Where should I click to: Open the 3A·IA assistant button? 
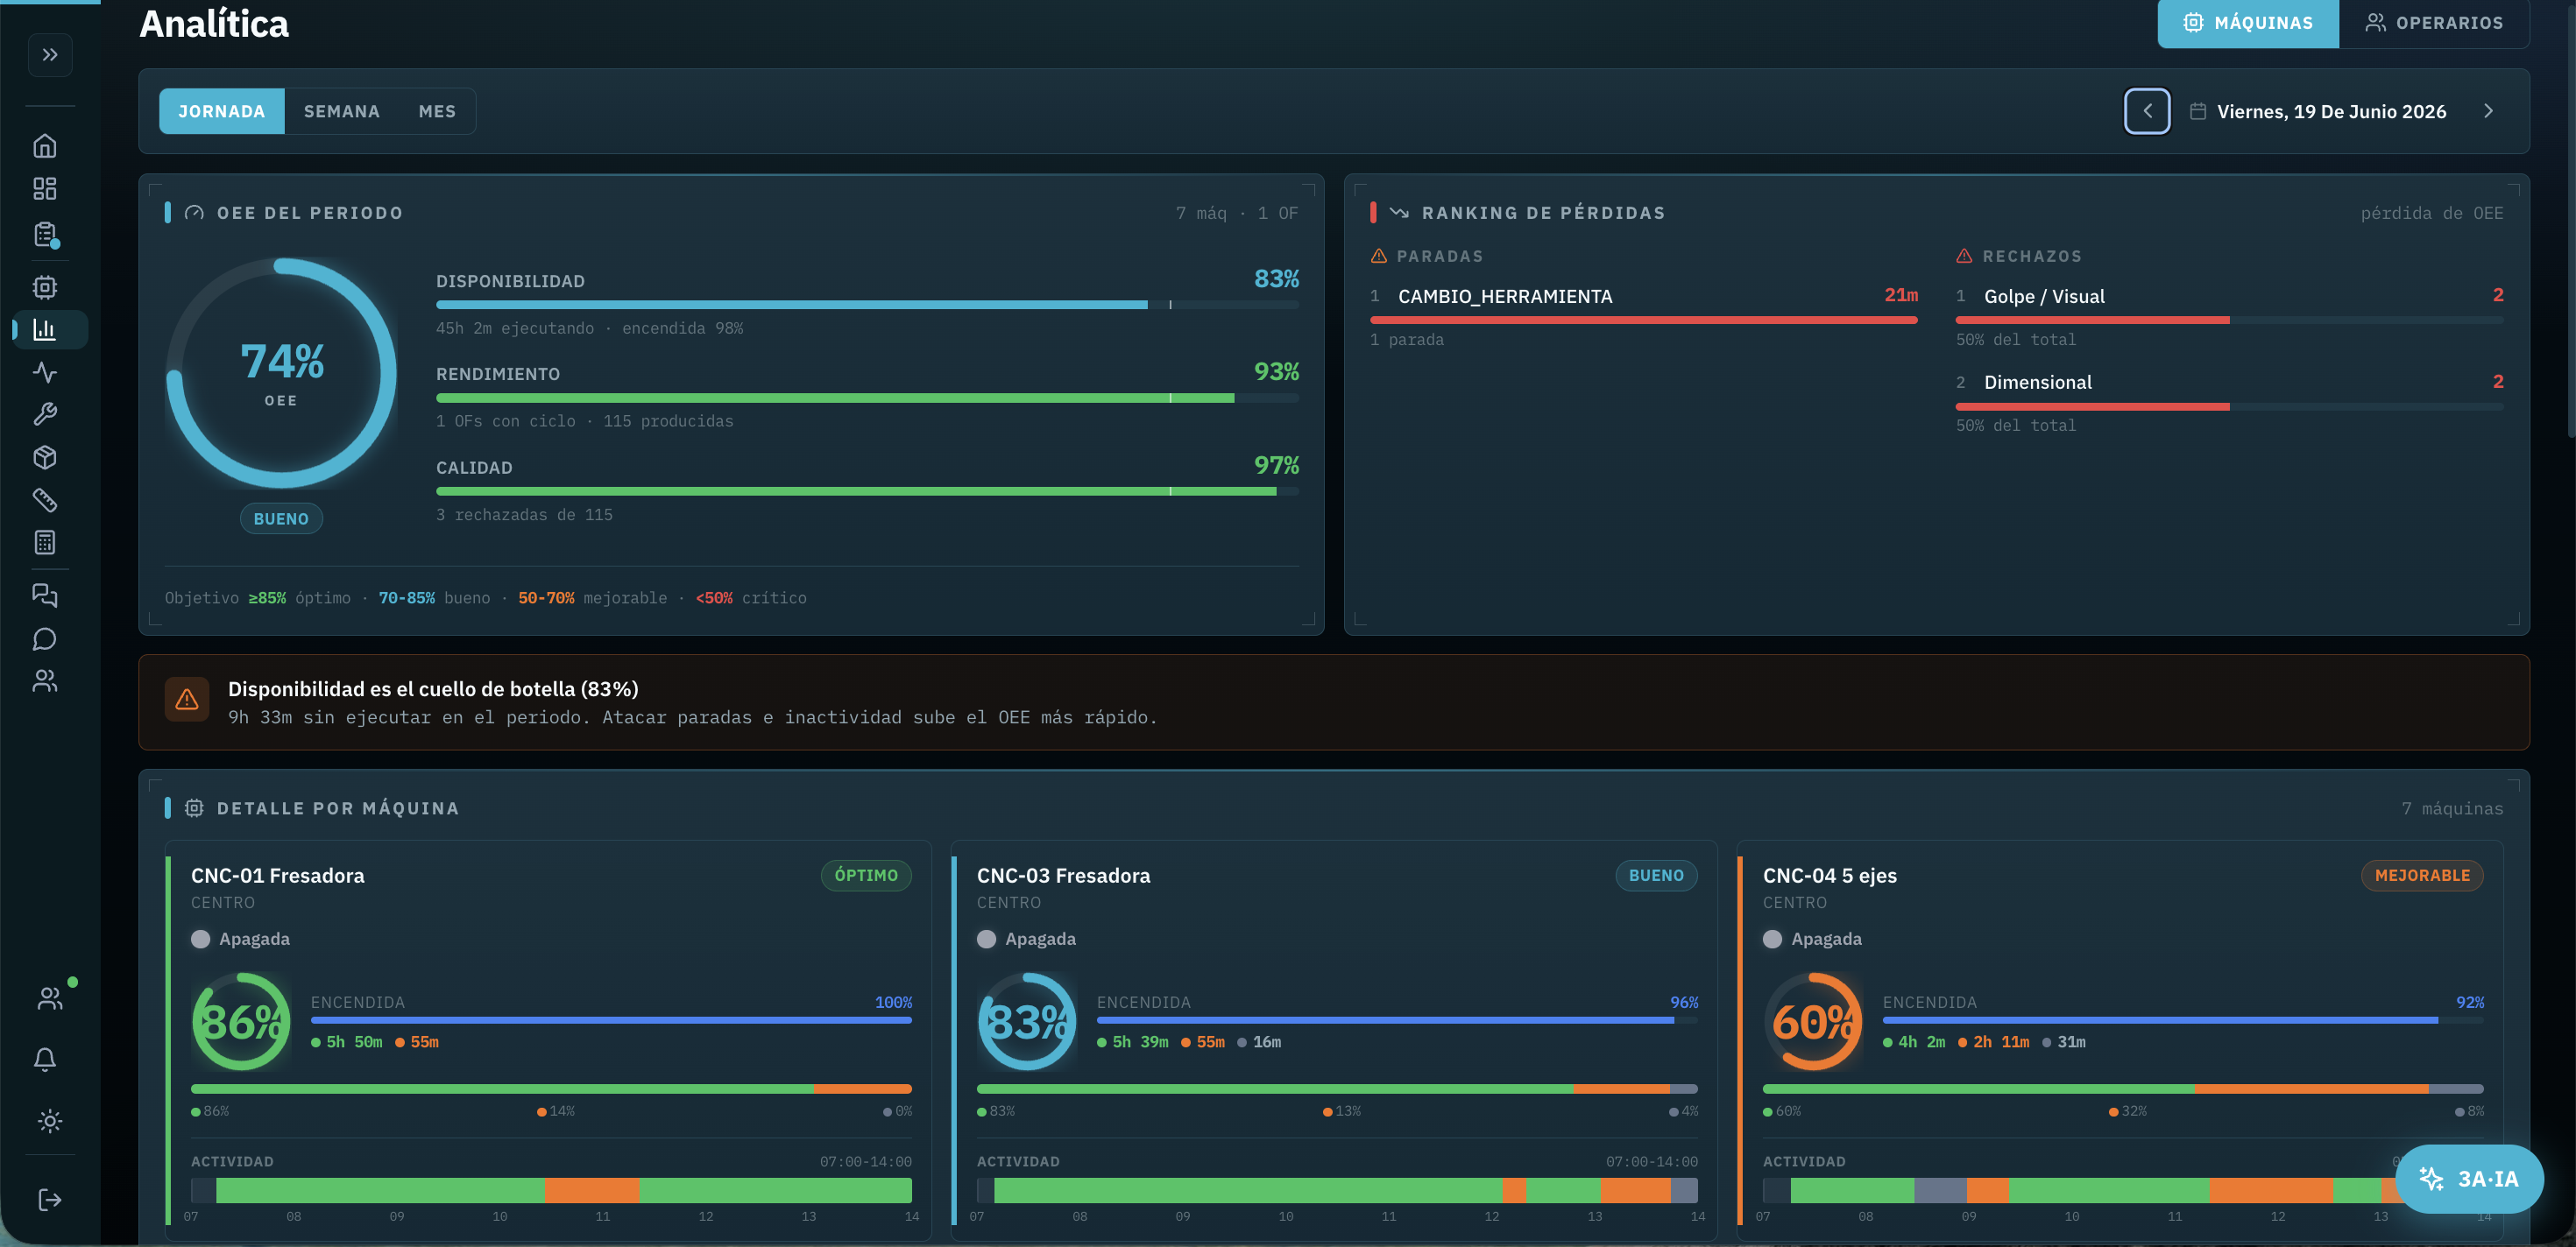[x=2469, y=1179]
